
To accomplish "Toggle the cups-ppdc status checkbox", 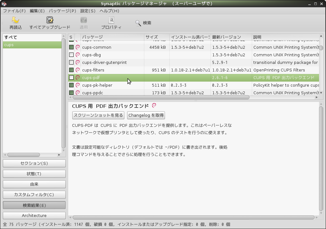I will (x=71, y=92).
